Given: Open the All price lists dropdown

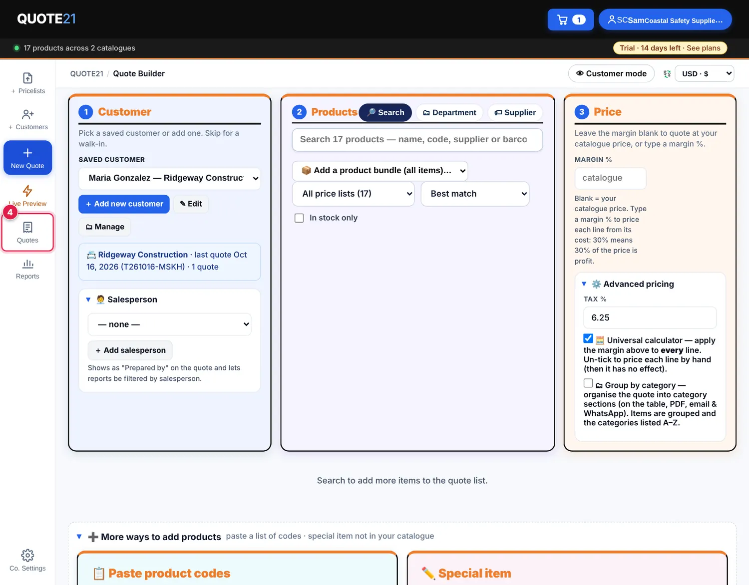Looking at the screenshot, I should (354, 194).
